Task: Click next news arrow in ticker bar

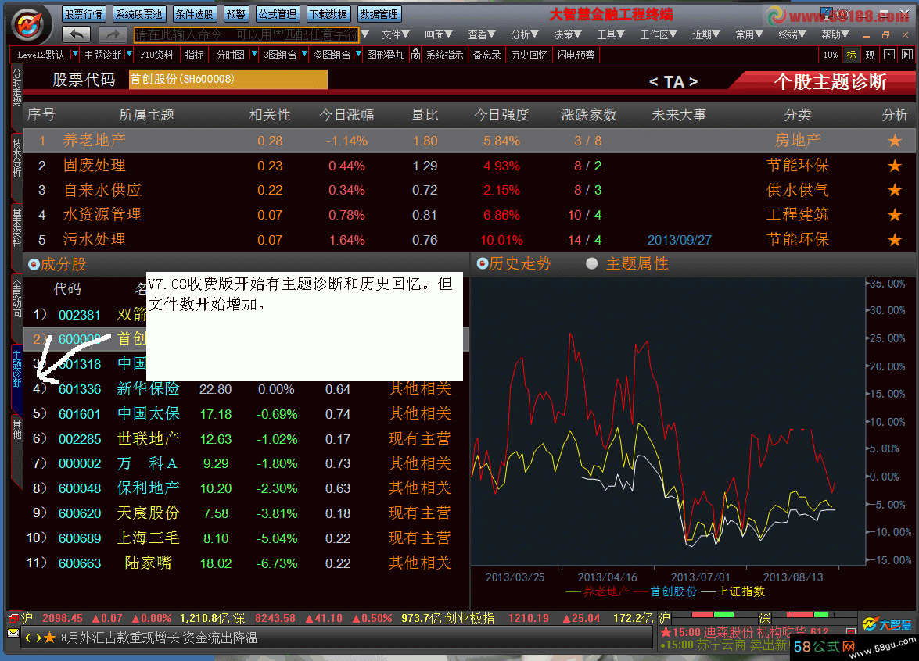Action: tap(38, 638)
